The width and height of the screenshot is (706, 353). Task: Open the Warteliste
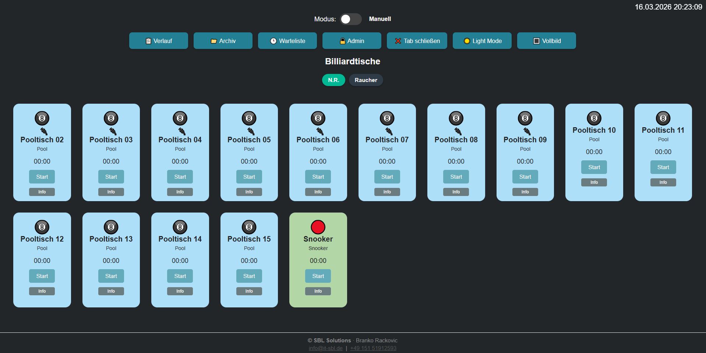[287, 41]
